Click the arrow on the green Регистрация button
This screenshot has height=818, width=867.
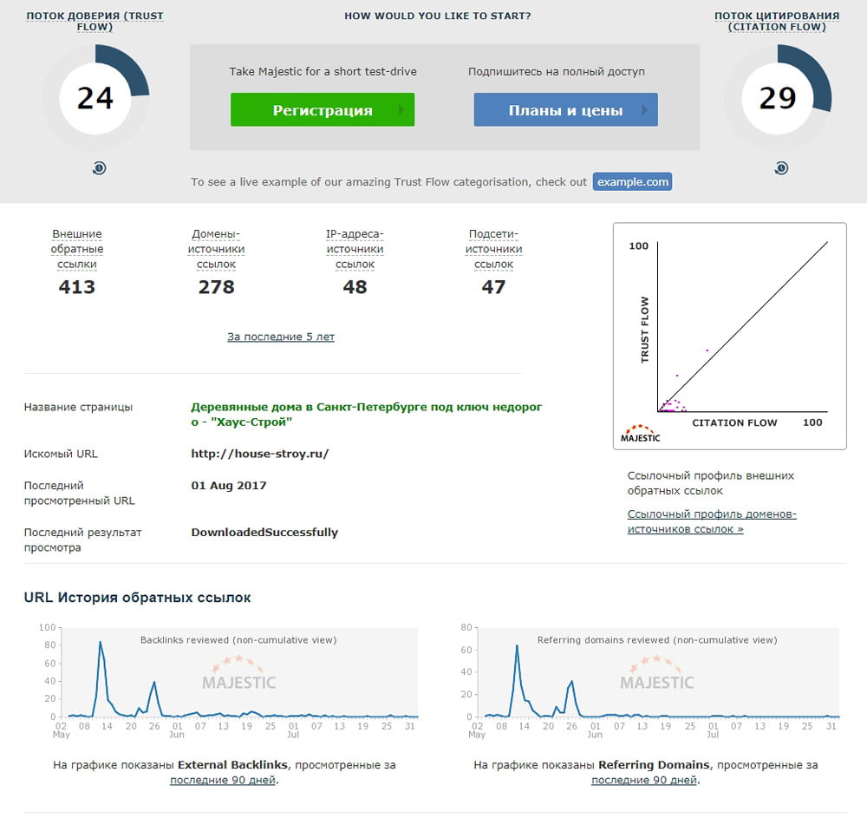coord(402,110)
